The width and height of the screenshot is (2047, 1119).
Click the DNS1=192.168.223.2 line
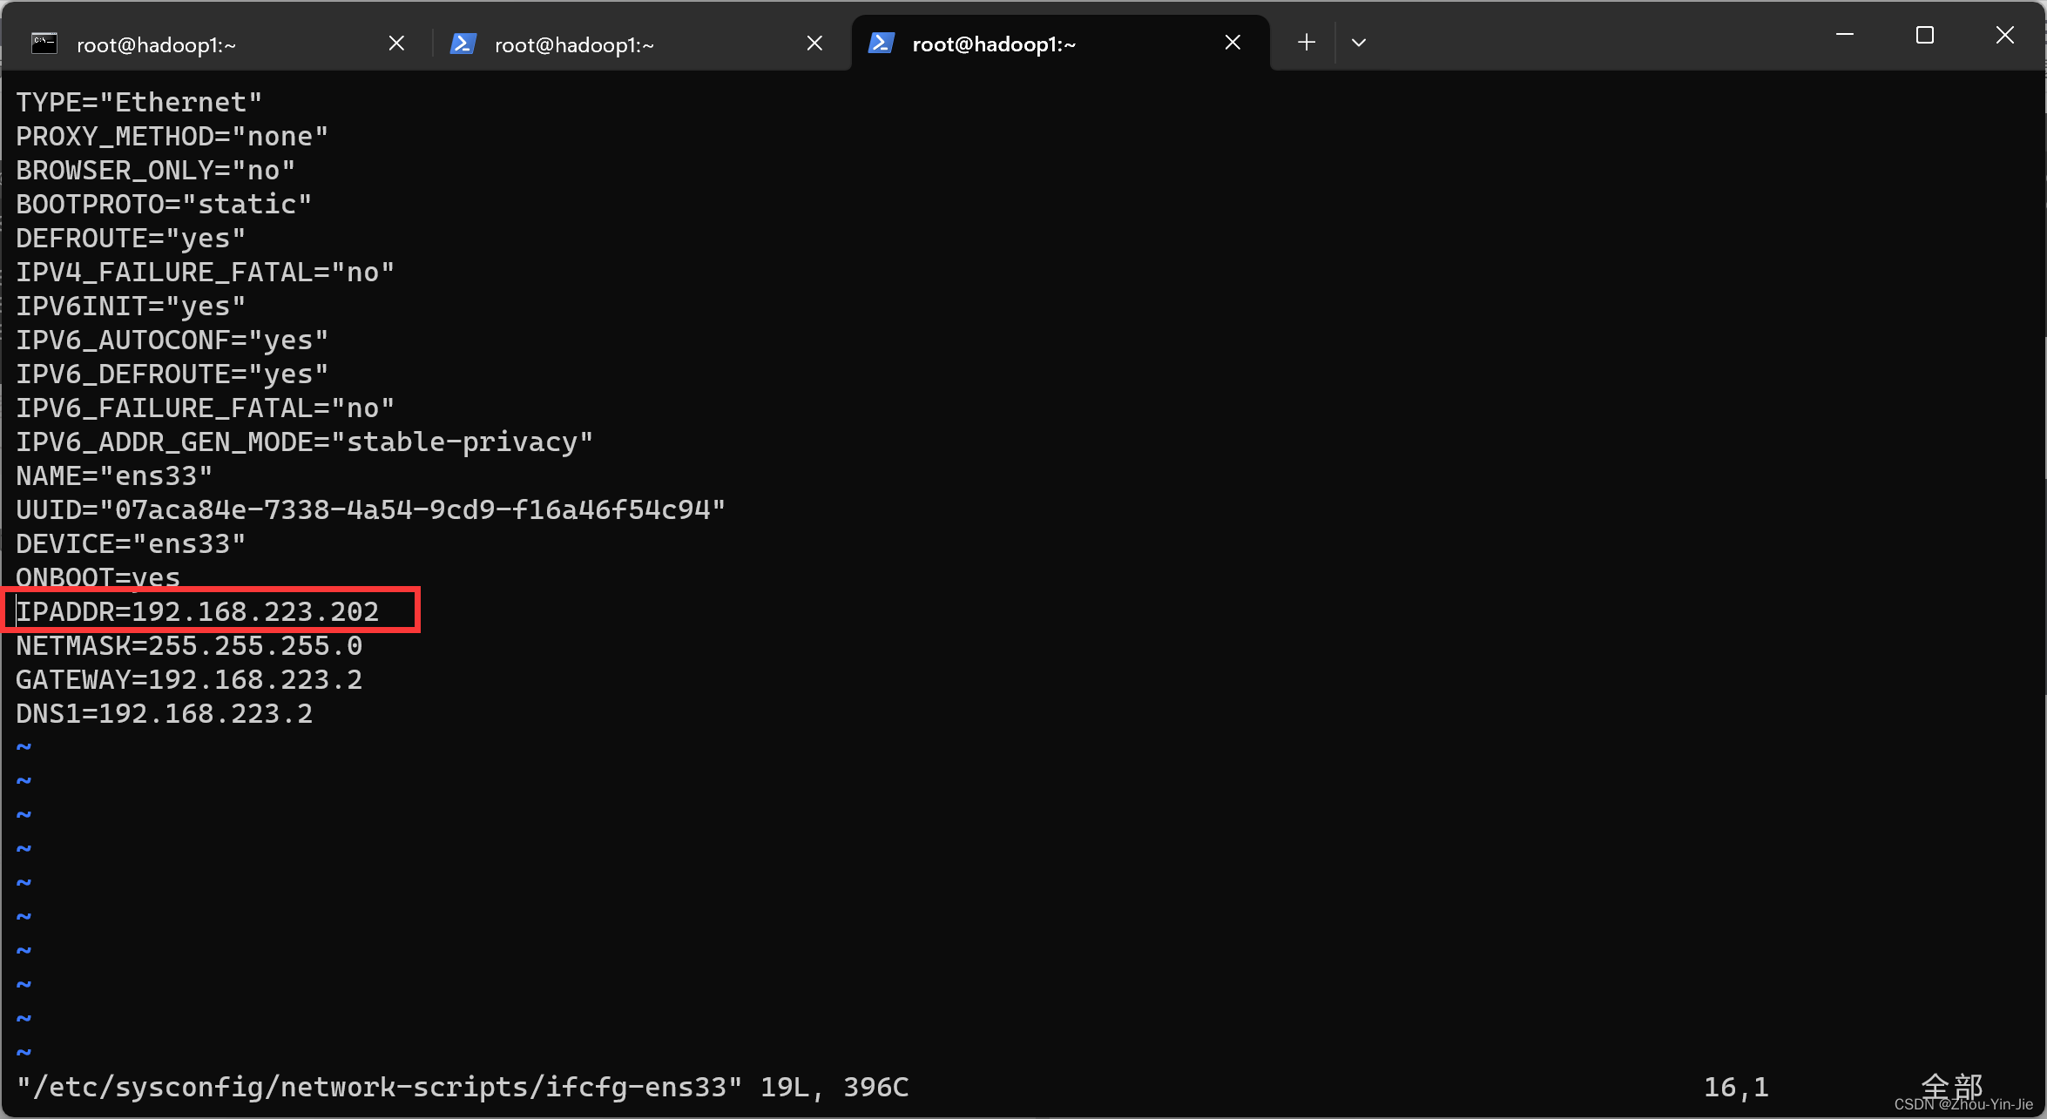tap(164, 713)
